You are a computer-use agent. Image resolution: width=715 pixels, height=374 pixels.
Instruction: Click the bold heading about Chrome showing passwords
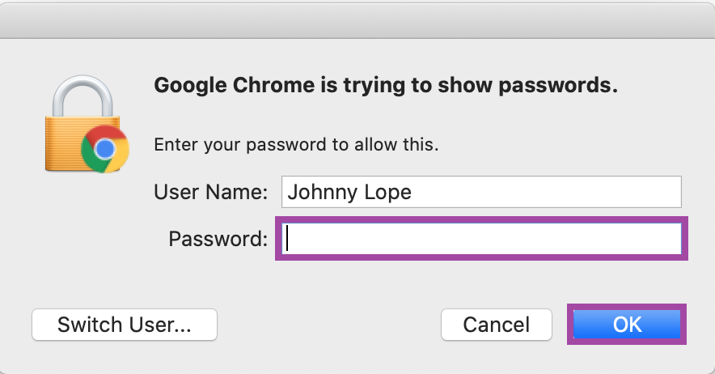coord(386,85)
